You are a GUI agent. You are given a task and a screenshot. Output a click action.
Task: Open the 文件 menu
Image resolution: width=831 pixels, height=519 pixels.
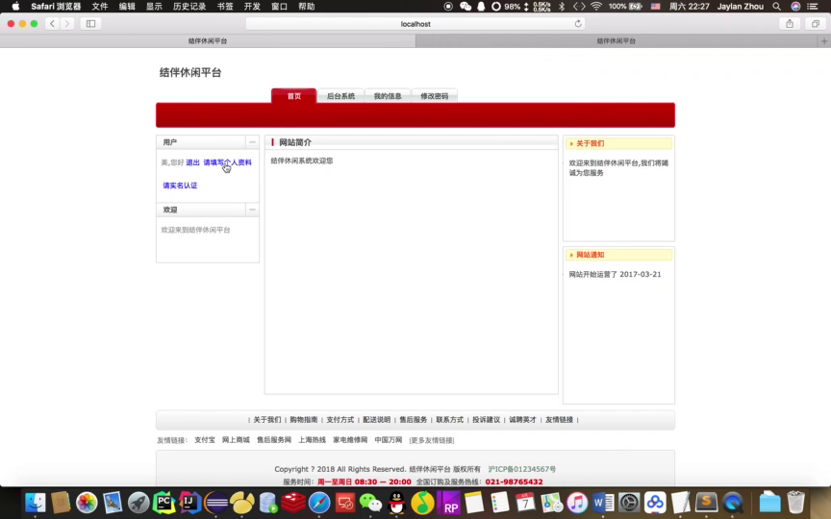[100, 7]
